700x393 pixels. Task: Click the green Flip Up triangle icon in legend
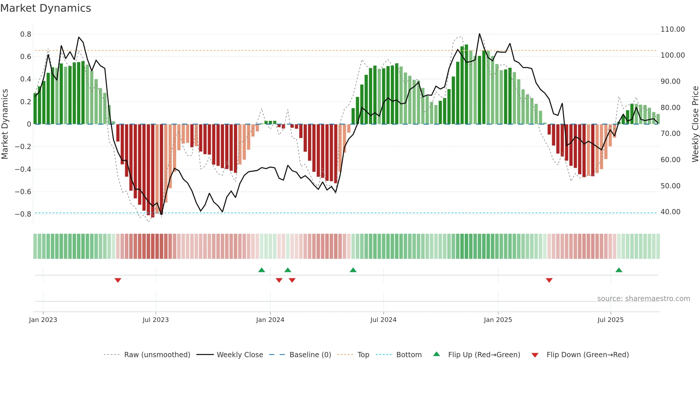tap(437, 354)
